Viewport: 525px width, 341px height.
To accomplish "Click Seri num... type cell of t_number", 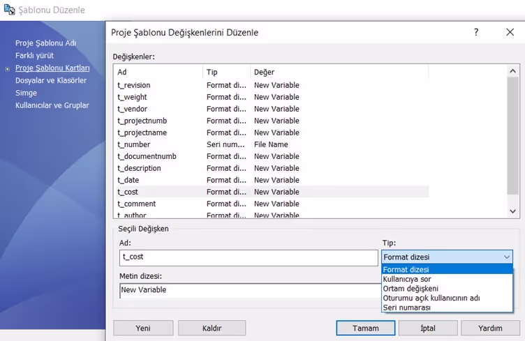I will (x=225, y=144).
